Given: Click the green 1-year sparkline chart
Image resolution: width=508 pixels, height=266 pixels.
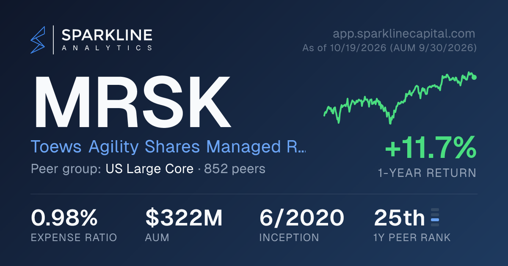Looking at the screenshot, I should 400,97.
